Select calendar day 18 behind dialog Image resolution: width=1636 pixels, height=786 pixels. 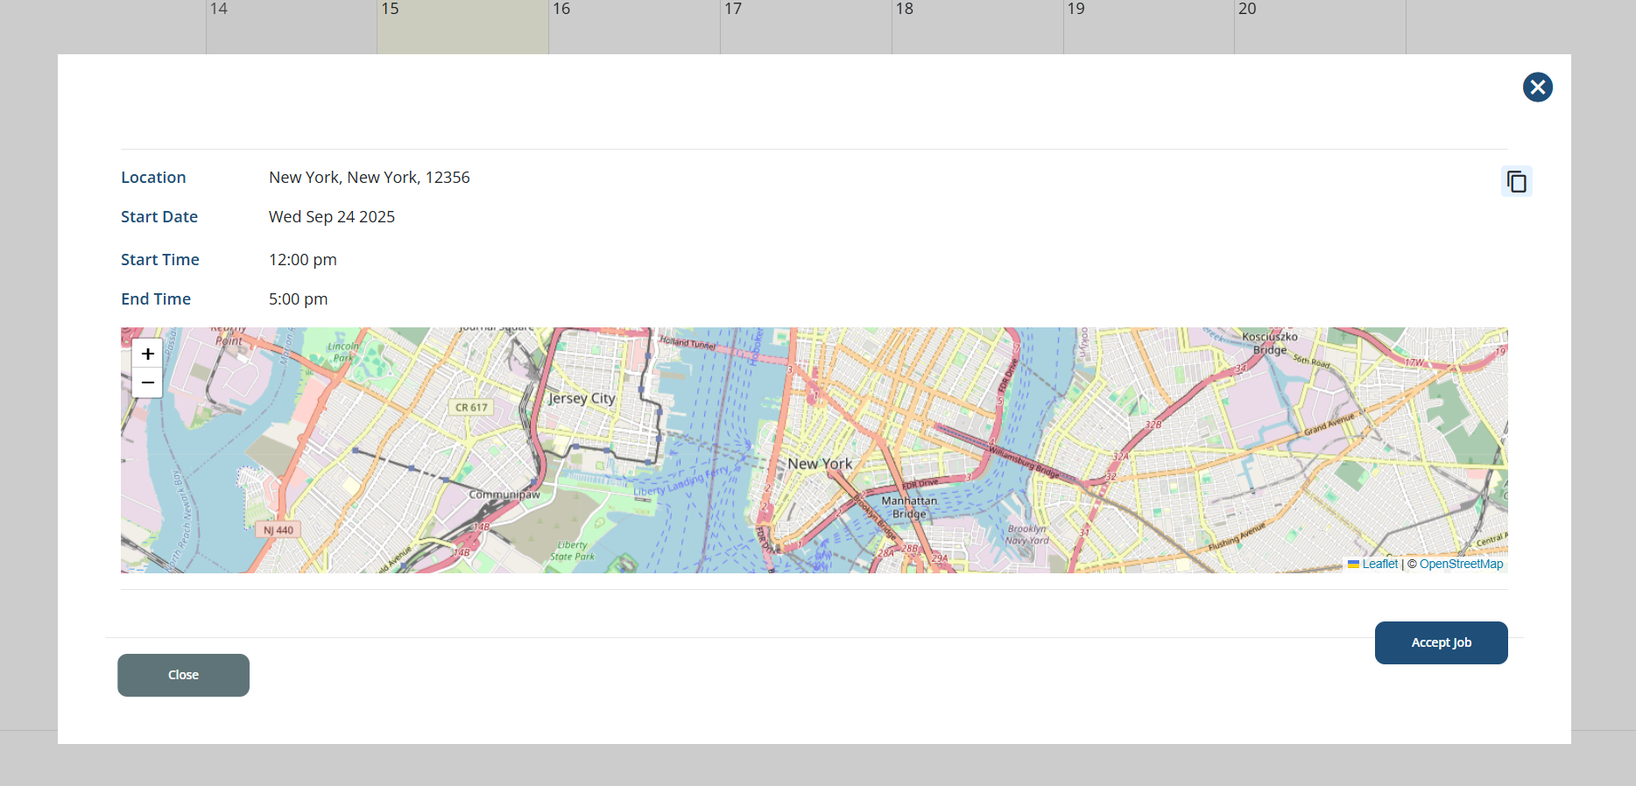(x=977, y=26)
